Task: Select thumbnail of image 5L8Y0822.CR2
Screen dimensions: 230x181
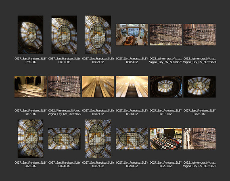Action: [199, 87]
